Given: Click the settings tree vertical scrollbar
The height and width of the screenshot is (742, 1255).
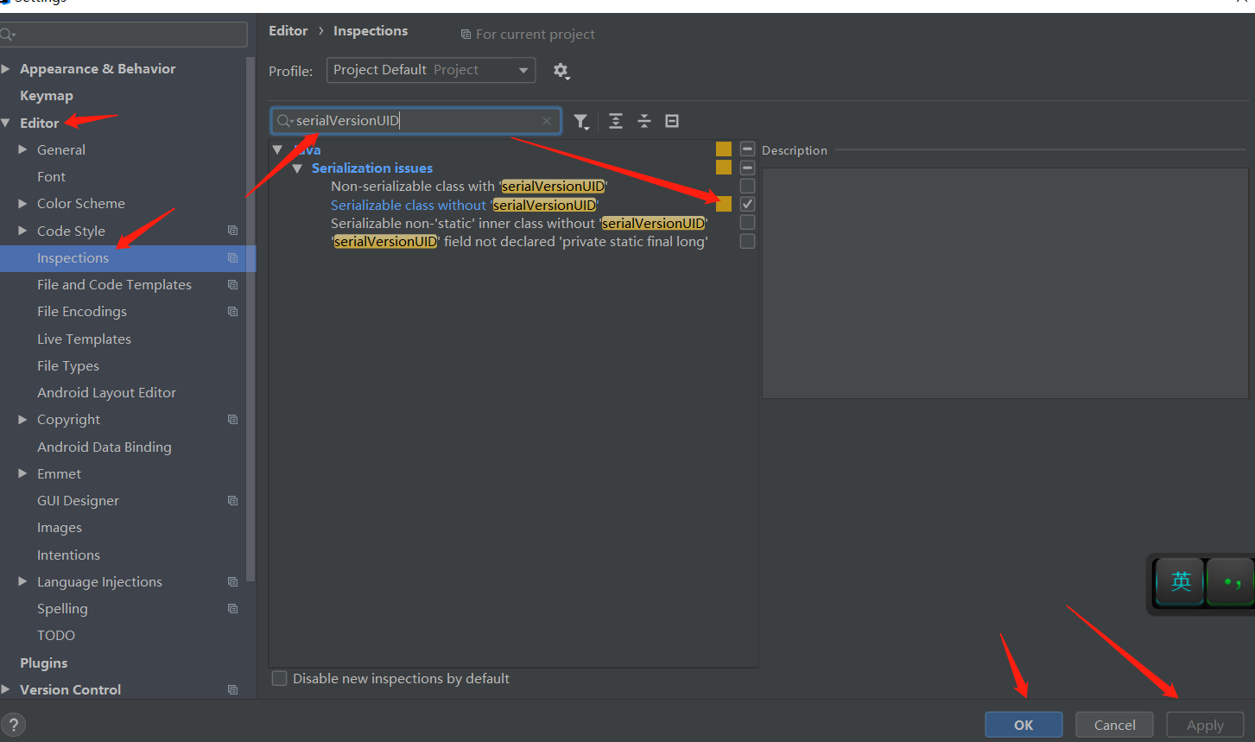Looking at the screenshot, I should pyautogui.click(x=250, y=320).
